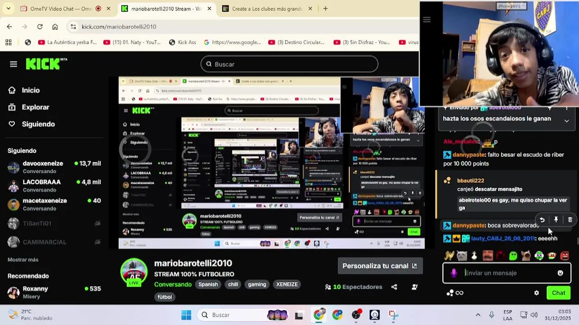Click the kick.com address bar
The width and height of the screenshot is (579, 325).
244,27
